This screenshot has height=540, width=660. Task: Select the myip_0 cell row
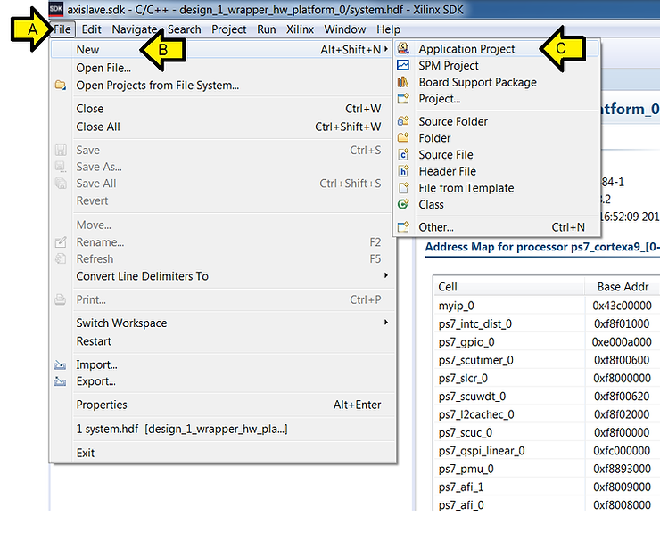coord(547,306)
